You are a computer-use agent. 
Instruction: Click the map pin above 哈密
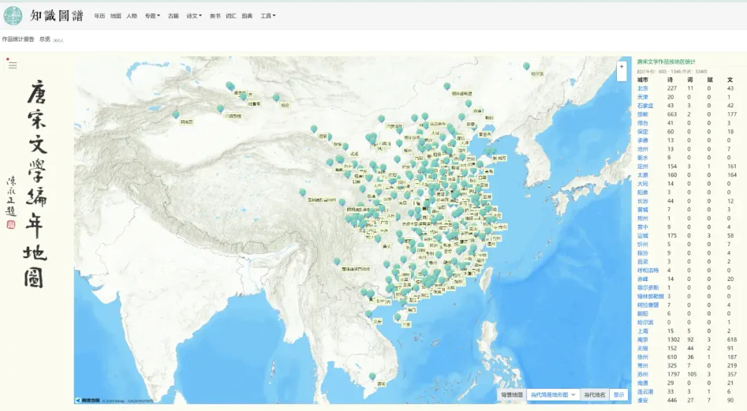pyautogui.click(x=276, y=98)
